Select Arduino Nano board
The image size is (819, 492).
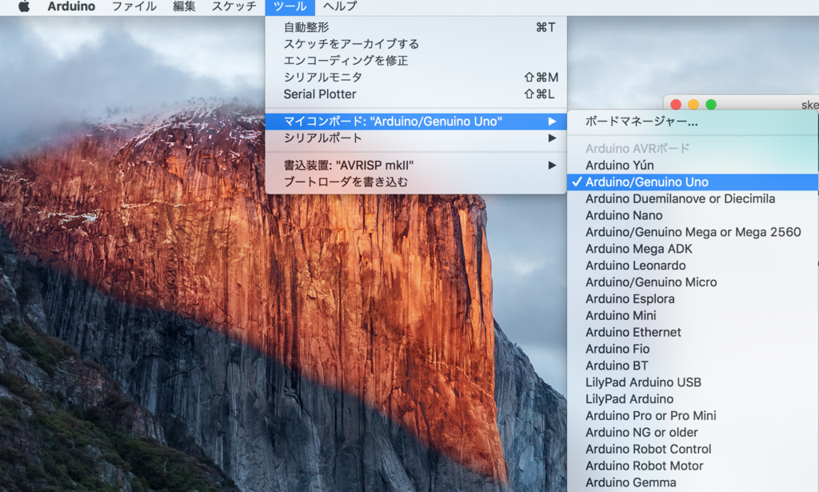pyautogui.click(x=693, y=215)
